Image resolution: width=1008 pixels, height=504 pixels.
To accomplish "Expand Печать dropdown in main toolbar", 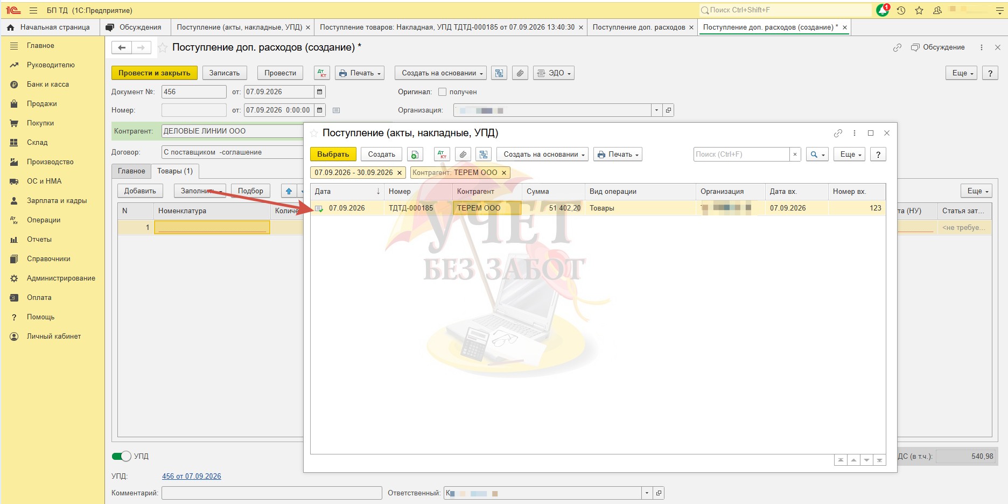I will [x=360, y=73].
